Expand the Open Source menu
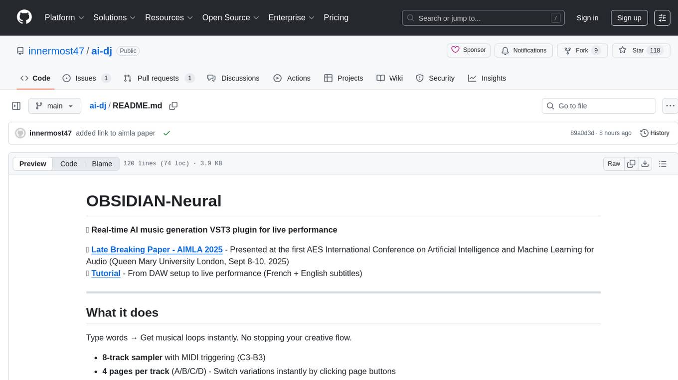 [231, 17]
